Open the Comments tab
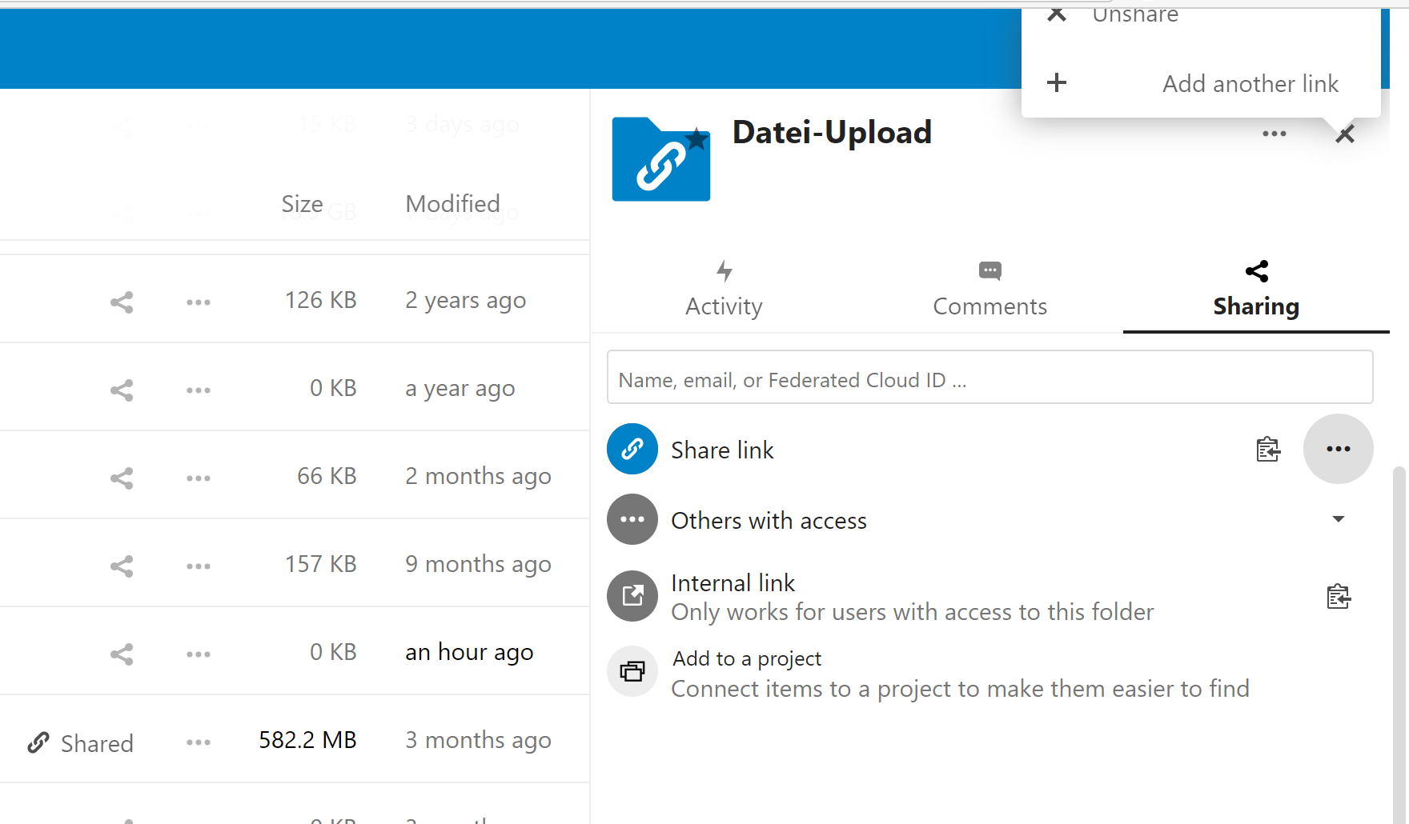 (990, 290)
